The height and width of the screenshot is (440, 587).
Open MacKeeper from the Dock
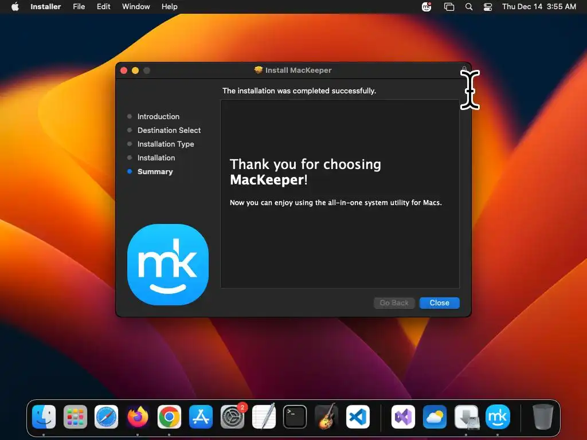click(498, 417)
